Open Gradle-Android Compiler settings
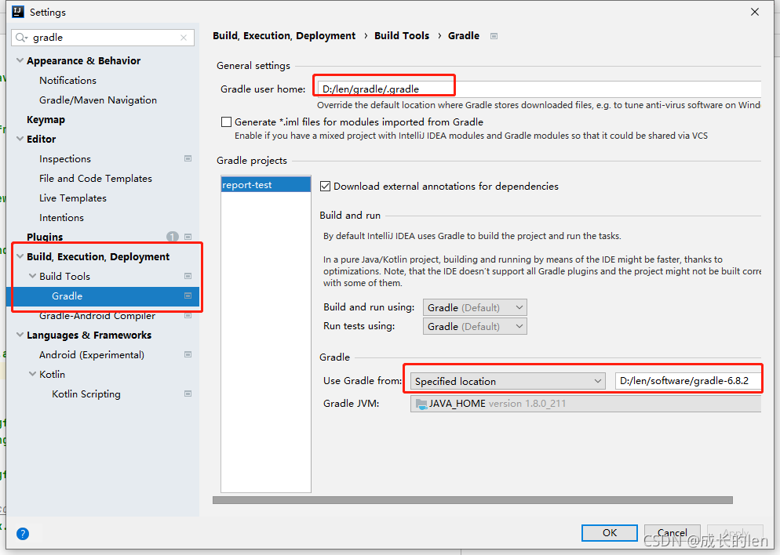The width and height of the screenshot is (780, 555). pos(97,315)
